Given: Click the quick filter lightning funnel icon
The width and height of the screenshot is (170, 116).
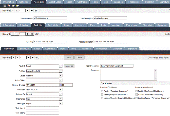Looking at the screenshot, I should 17,6.
